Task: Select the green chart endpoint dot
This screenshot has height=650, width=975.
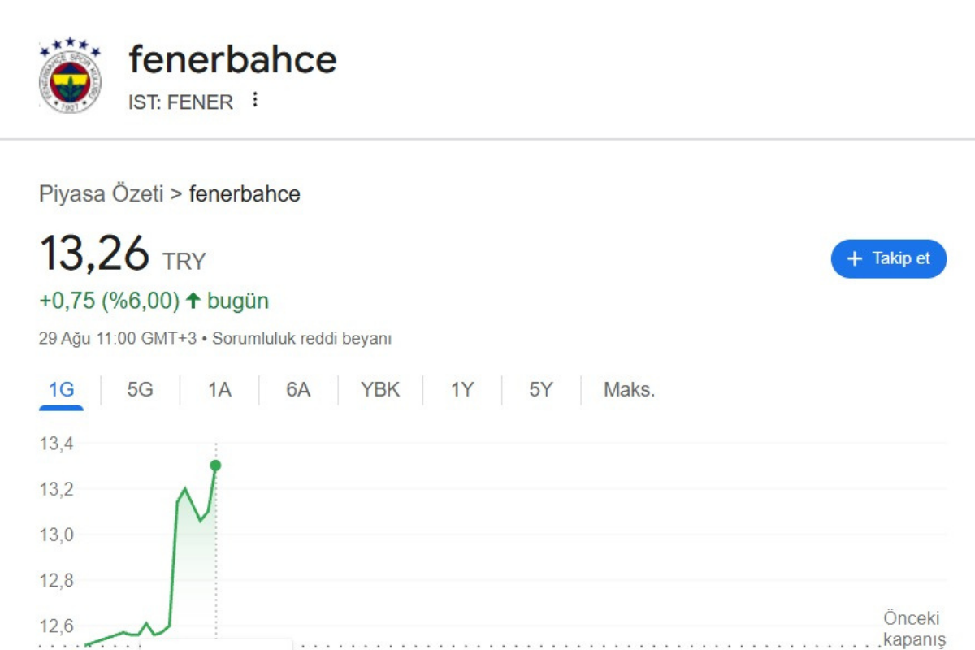Action: pos(215,465)
